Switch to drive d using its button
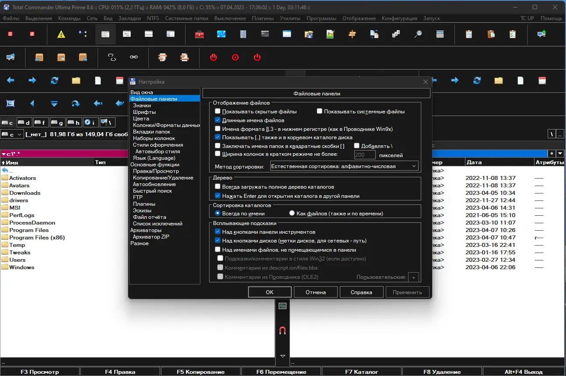Viewport: 566px width, 376px height. point(25,123)
